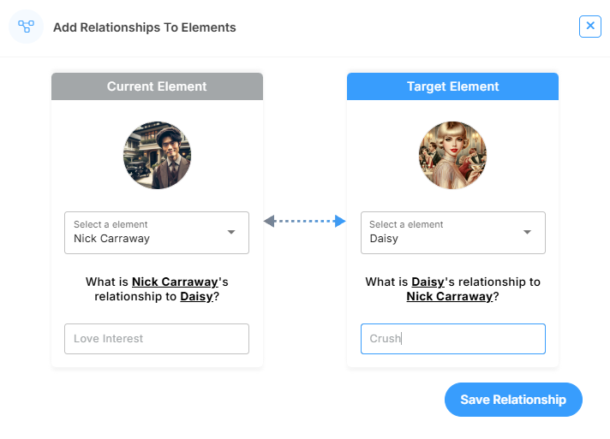Open the Target Element select box
The image size is (610, 439).
tap(441, 233)
